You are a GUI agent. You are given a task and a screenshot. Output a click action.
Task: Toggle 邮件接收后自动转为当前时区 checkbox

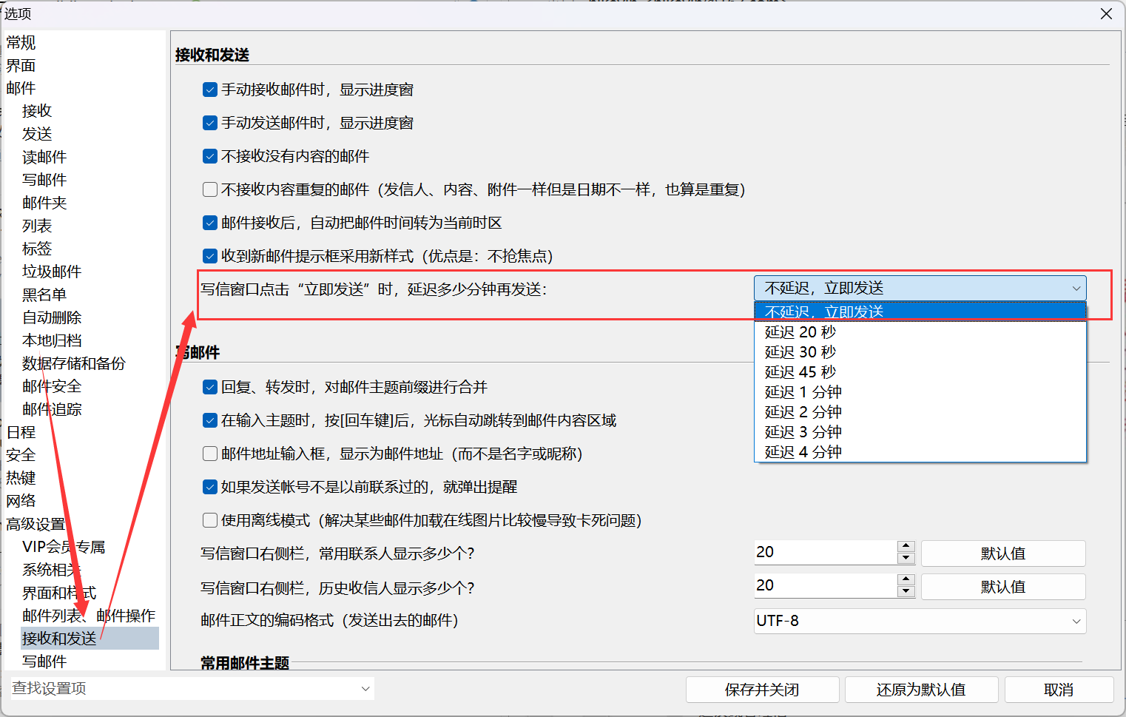coord(210,223)
